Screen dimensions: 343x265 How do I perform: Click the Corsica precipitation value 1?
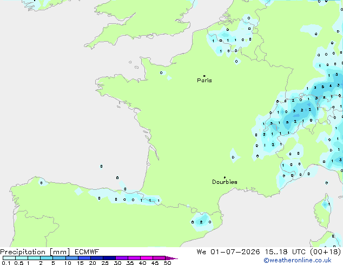point(329,204)
